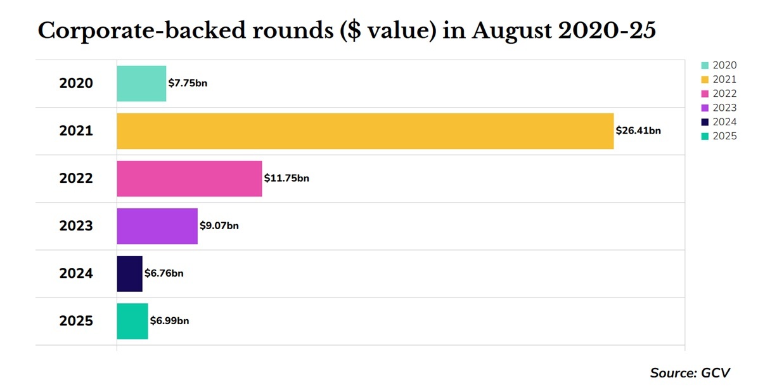Screen dimensions: 784x390
Task: Select the teal 2020 bar
Action: pyautogui.click(x=141, y=84)
